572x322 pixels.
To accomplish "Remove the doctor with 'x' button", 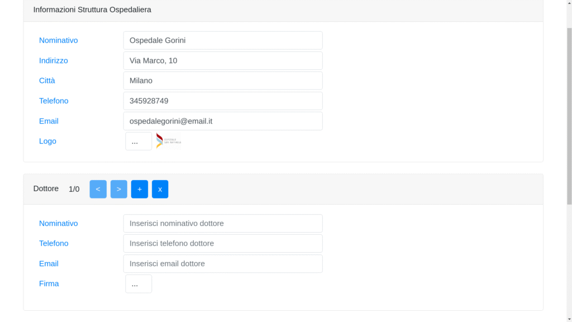I will pos(160,189).
